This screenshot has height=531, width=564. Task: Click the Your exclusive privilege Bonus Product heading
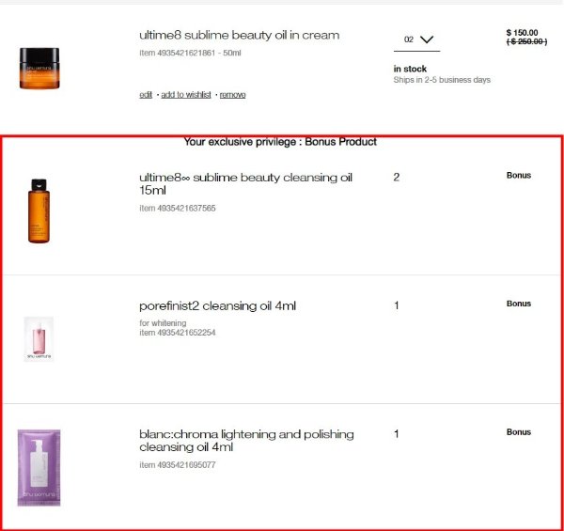(x=280, y=142)
